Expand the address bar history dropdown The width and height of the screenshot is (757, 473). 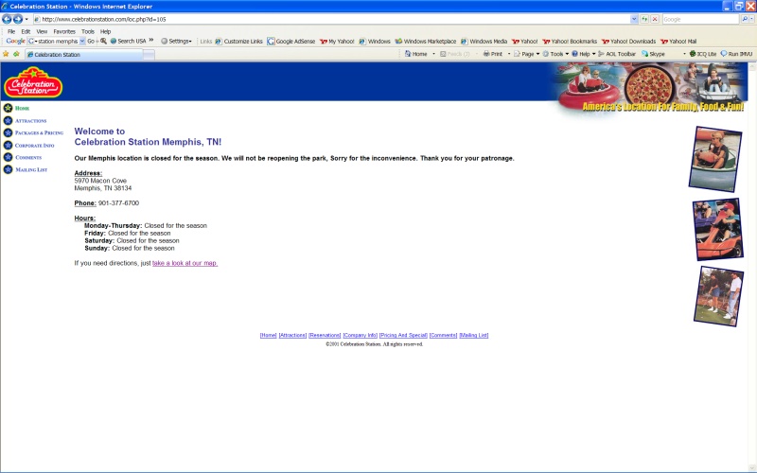[634, 19]
